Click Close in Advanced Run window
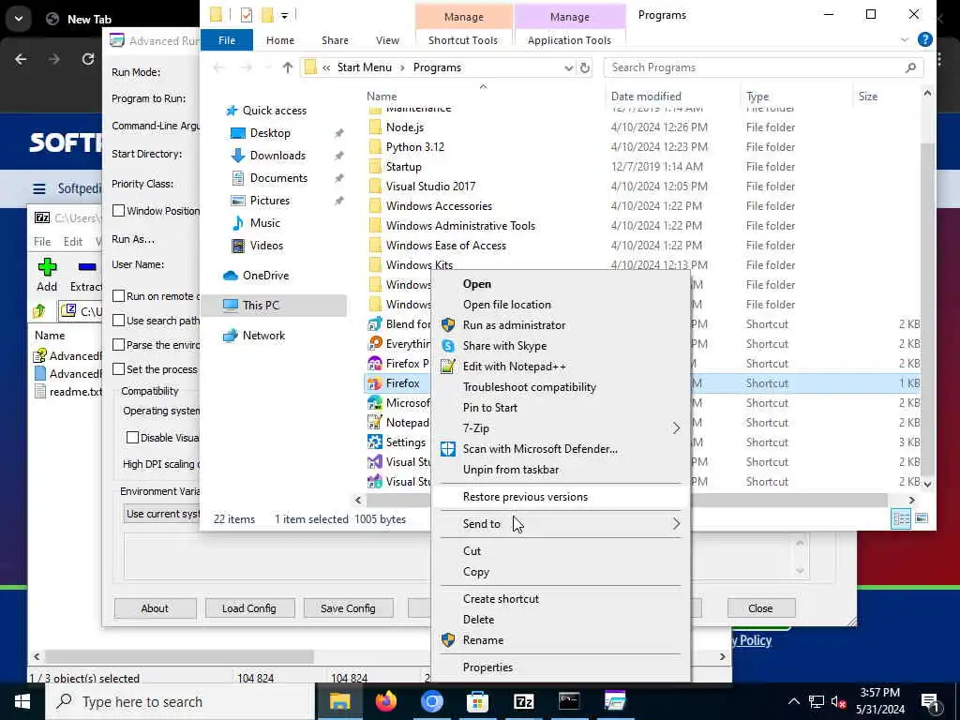 click(x=760, y=607)
